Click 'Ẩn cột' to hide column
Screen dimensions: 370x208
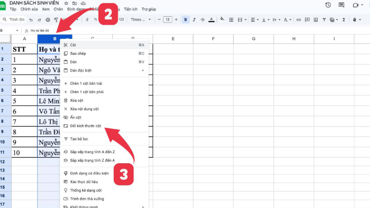coord(77,117)
